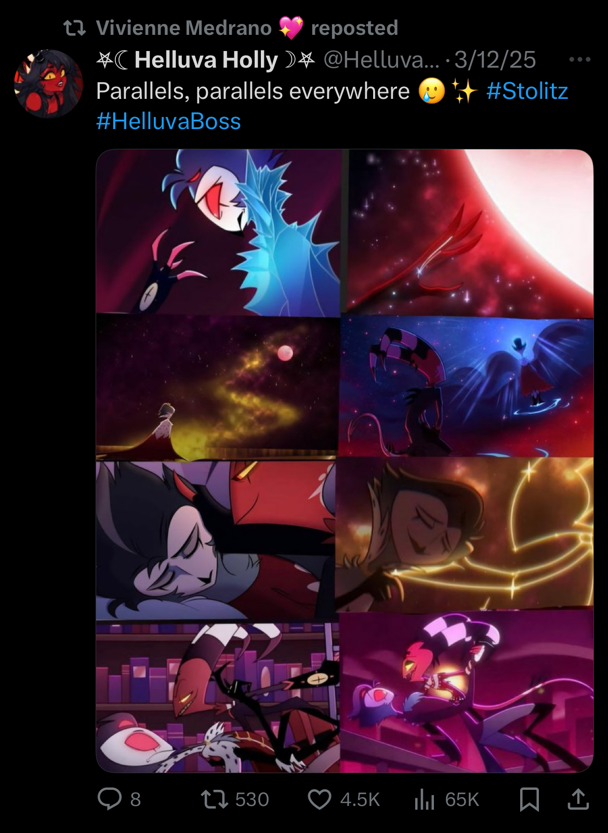Open the #Stolitz hashtag
The width and height of the screenshot is (608, 833).
(527, 91)
